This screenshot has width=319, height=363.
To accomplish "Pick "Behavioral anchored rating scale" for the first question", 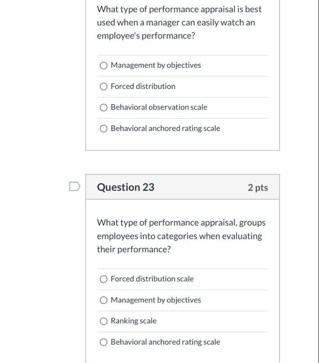I will click(103, 128).
